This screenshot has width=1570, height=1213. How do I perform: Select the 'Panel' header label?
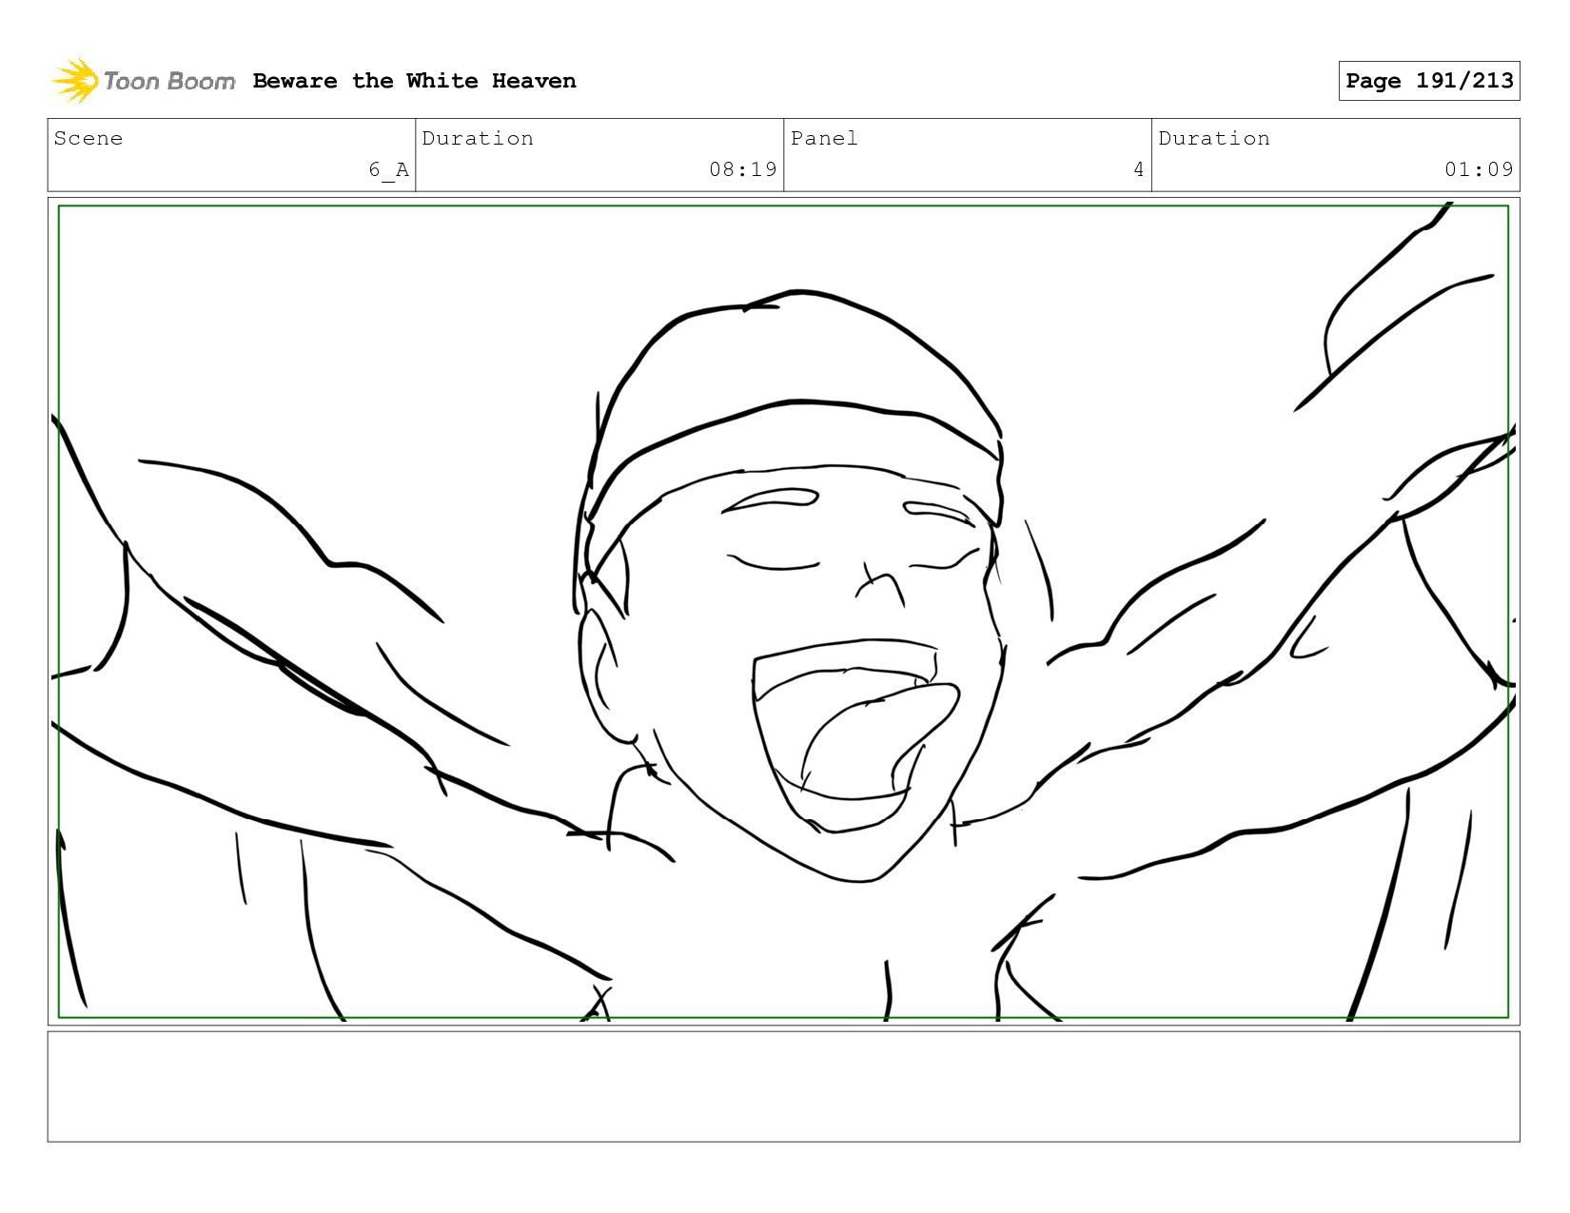824,138
